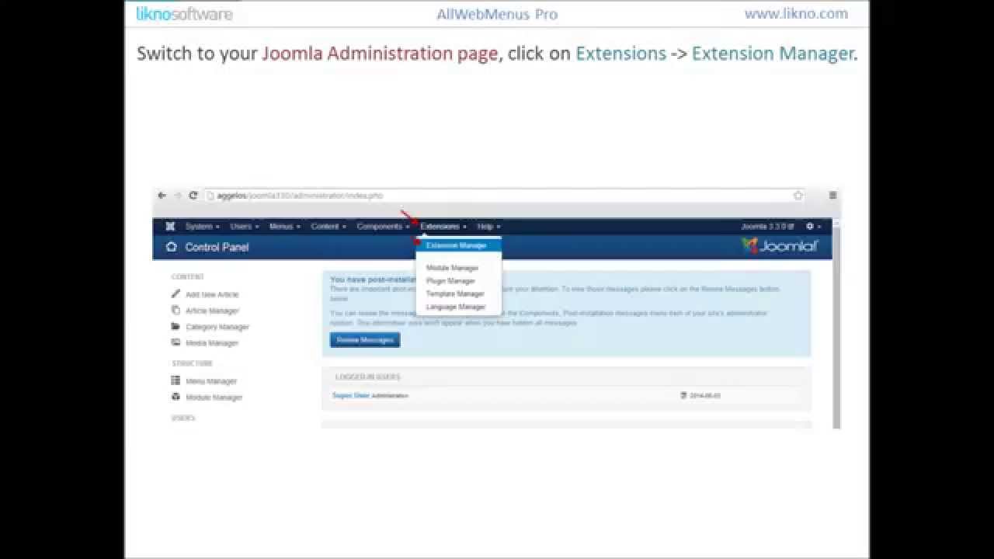
Task: Click the www.likno.com header text
Action: (796, 13)
